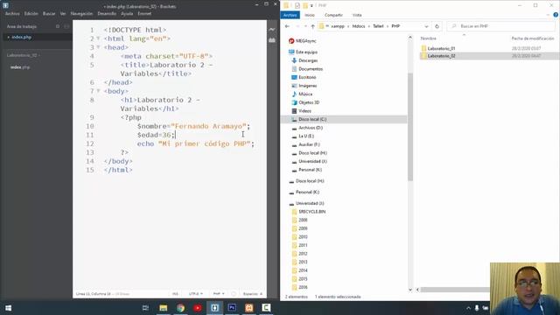This screenshot has height=315, width=560.
Task: Click the linting status circle in Brackets status bar
Action: pyautogui.click(x=234, y=294)
